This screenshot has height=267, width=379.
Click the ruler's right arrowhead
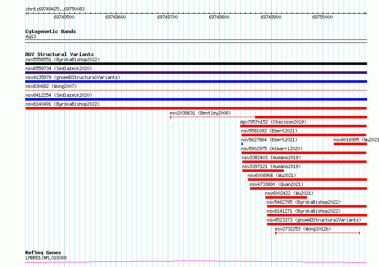point(365,13)
